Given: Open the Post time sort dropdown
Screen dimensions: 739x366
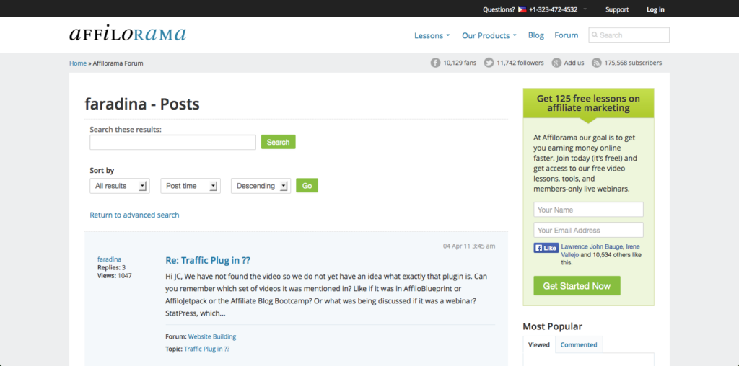Looking at the screenshot, I should (191, 186).
